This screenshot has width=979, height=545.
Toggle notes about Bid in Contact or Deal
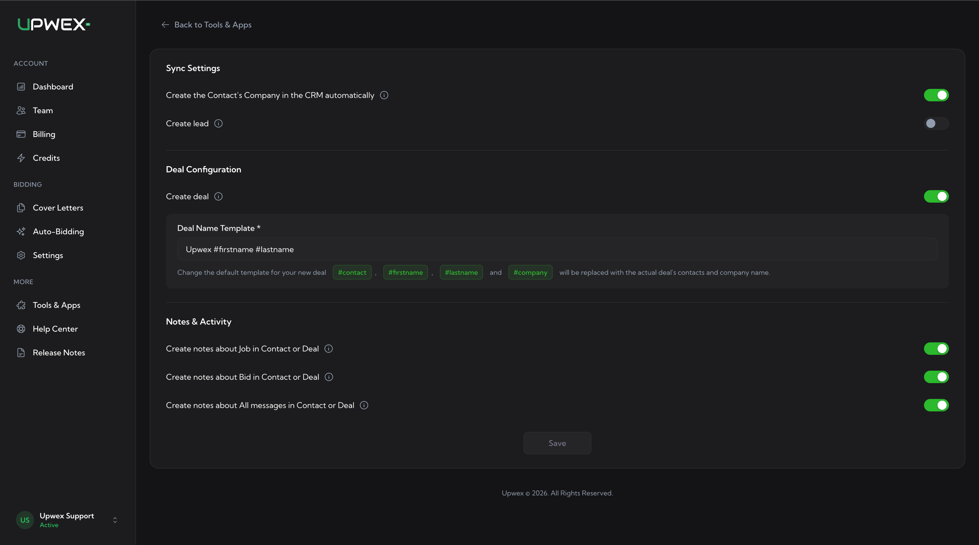(936, 377)
